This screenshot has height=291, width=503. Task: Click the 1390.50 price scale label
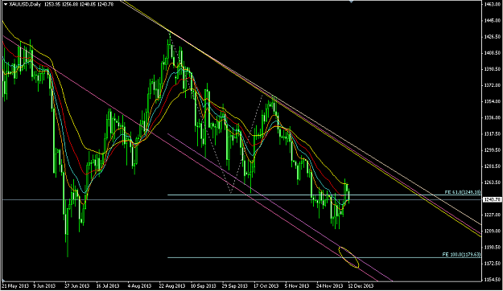pos(492,69)
